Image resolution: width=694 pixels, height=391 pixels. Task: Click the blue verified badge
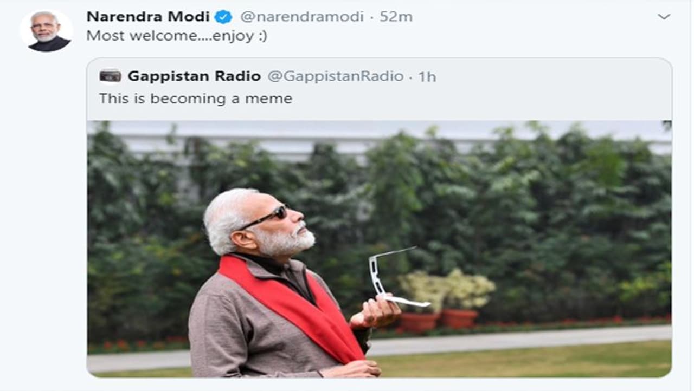tap(223, 17)
